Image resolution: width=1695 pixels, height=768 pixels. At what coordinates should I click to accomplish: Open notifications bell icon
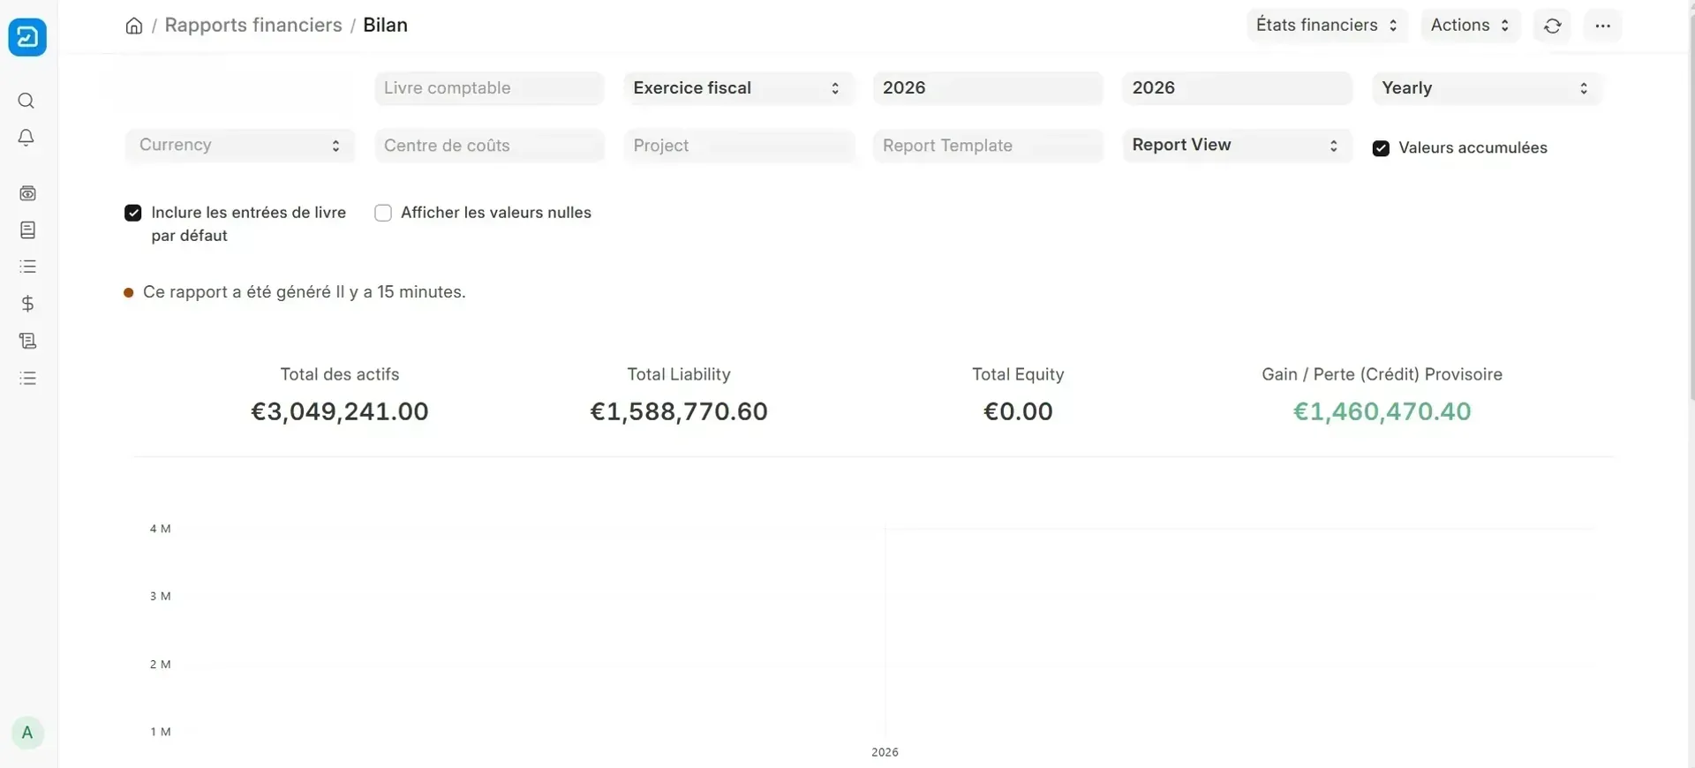[x=26, y=138]
